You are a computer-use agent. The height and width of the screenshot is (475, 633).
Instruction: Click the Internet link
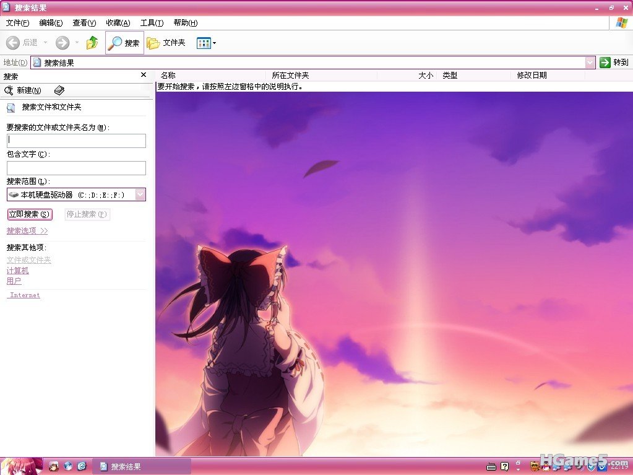(x=25, y=295)
